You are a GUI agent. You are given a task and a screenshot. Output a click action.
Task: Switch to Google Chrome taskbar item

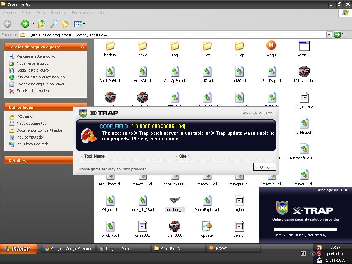pos(68,249)
